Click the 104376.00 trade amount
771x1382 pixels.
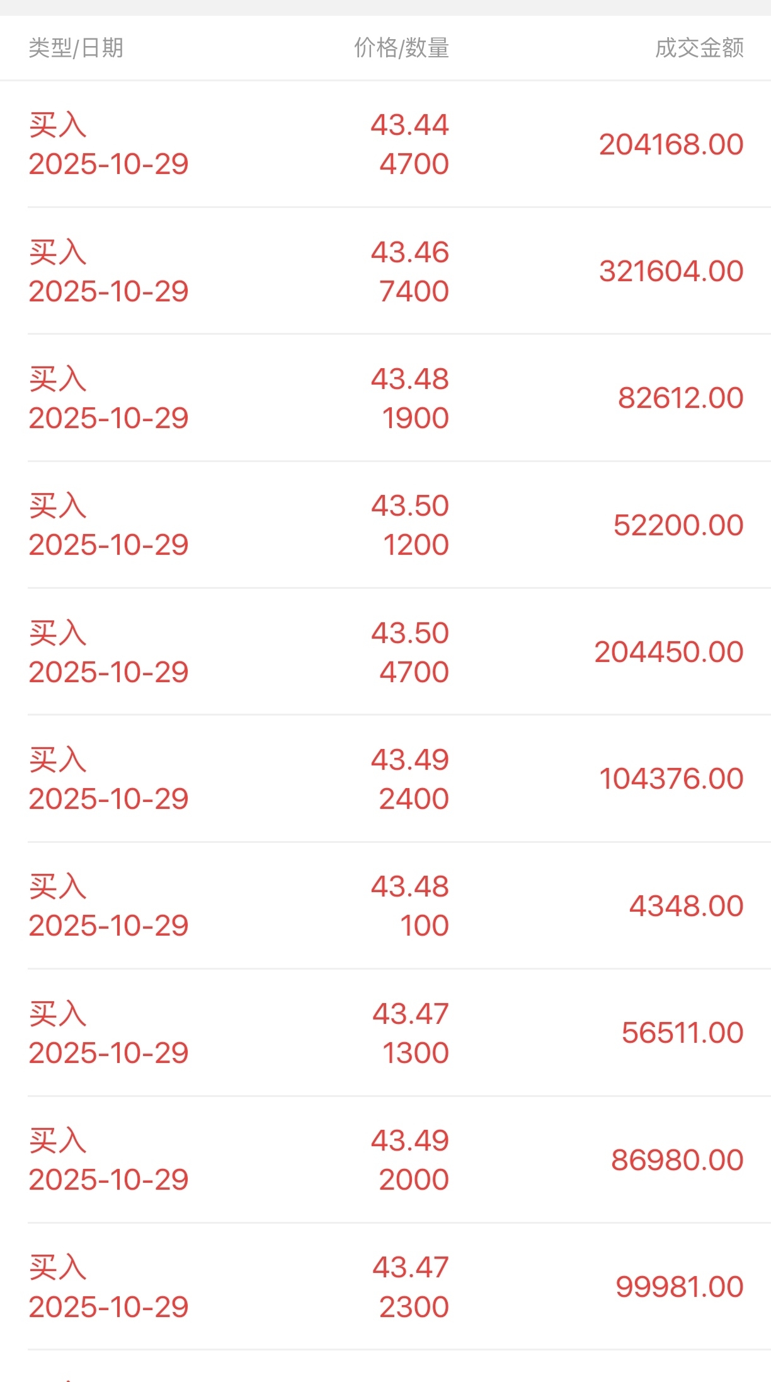pyautogui.click(x=671, y=779)
